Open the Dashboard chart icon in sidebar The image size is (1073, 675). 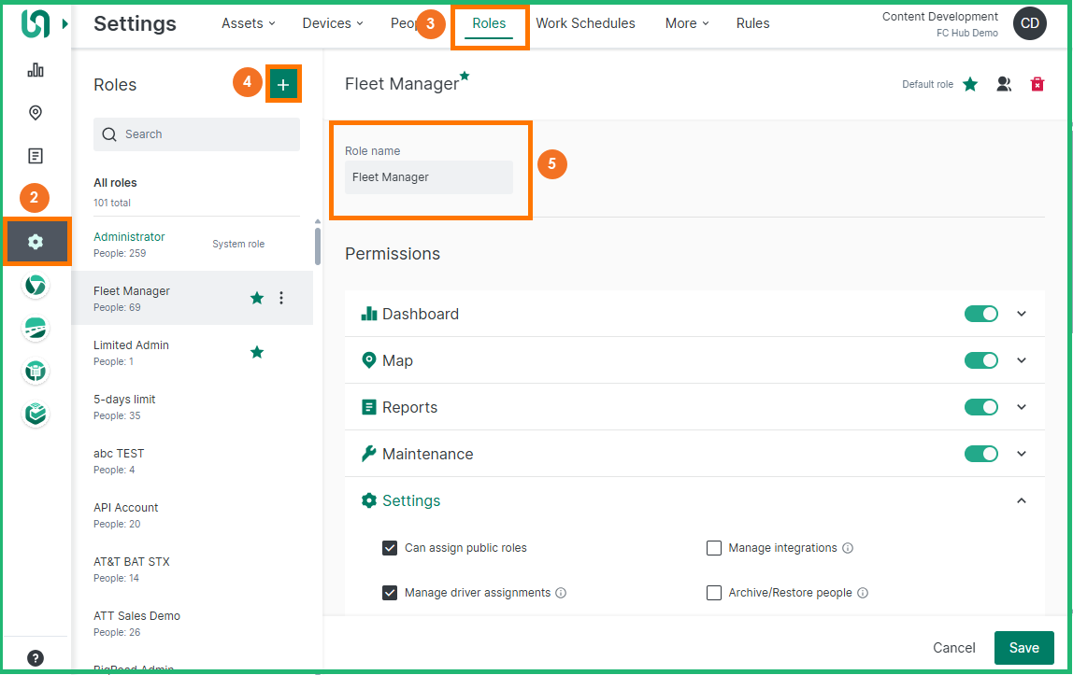coord(36,70)
